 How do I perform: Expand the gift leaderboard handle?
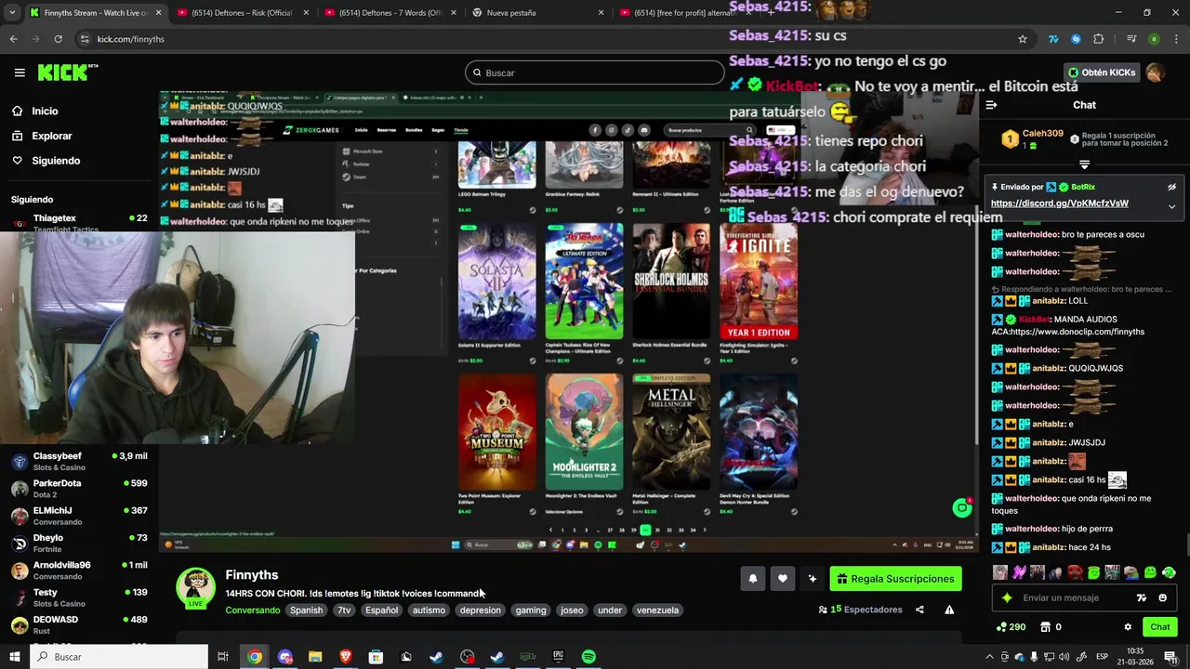[x=1084, y=164]
